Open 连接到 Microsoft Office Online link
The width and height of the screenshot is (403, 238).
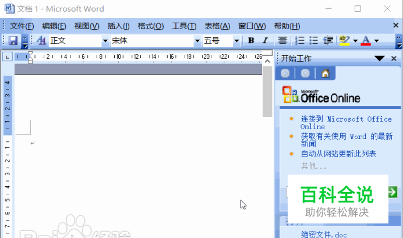point(346,123)
